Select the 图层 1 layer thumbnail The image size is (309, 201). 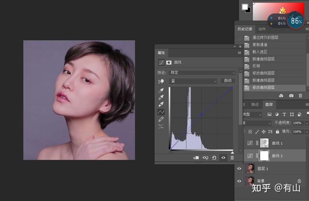click(x=250, y=169)
